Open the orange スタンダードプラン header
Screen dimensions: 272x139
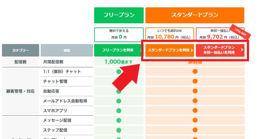[195, 15]
